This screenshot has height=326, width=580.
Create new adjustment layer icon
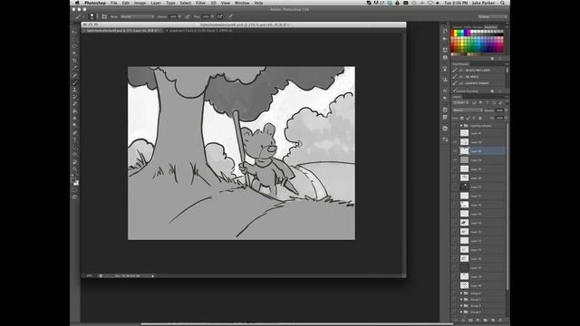pyautogui.click(x=478, y=320)
